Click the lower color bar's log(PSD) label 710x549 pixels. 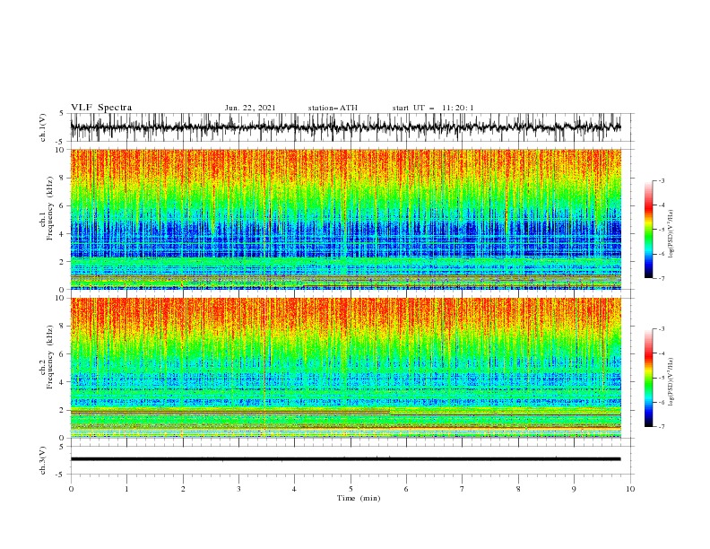click(x=671, y=382)
